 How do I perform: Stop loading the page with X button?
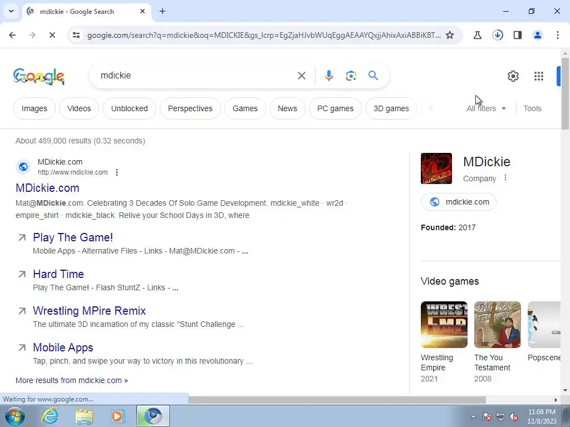tap(52, 35)
